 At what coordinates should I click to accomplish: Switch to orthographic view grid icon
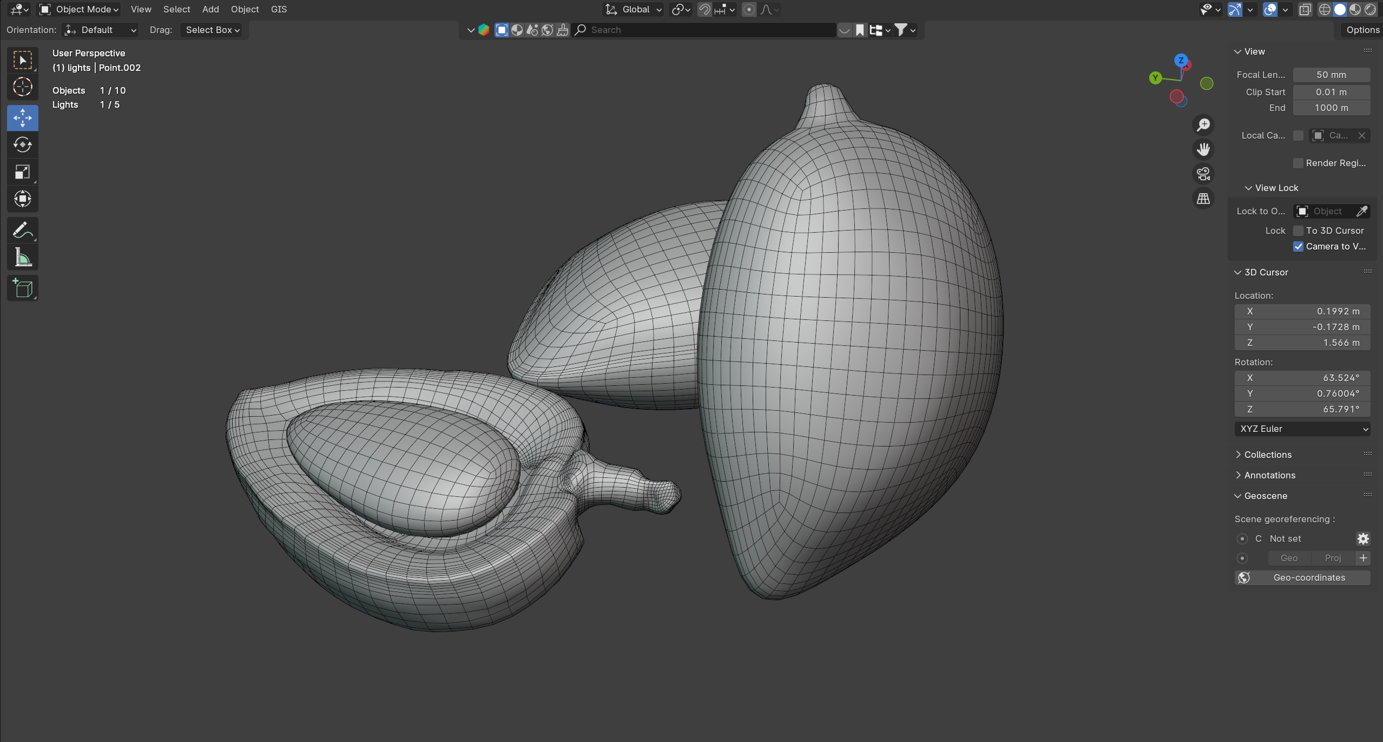tap(1203, 199)
